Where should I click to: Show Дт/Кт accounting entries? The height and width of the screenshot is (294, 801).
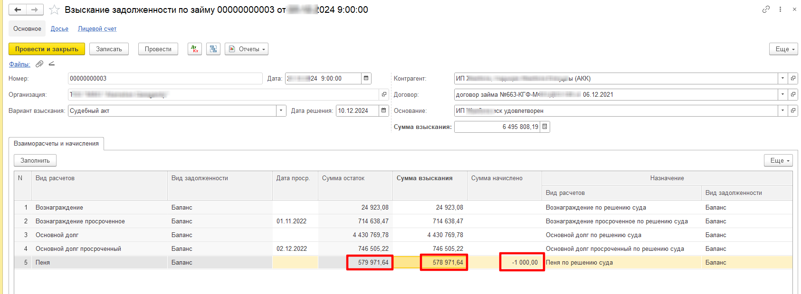[x=195, y=49]
